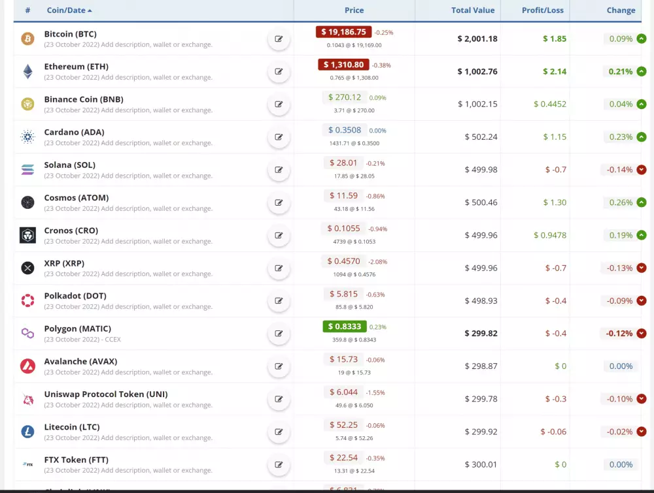Sort by the Price column header
Screen dimensions: 654x493
(354, 10)
